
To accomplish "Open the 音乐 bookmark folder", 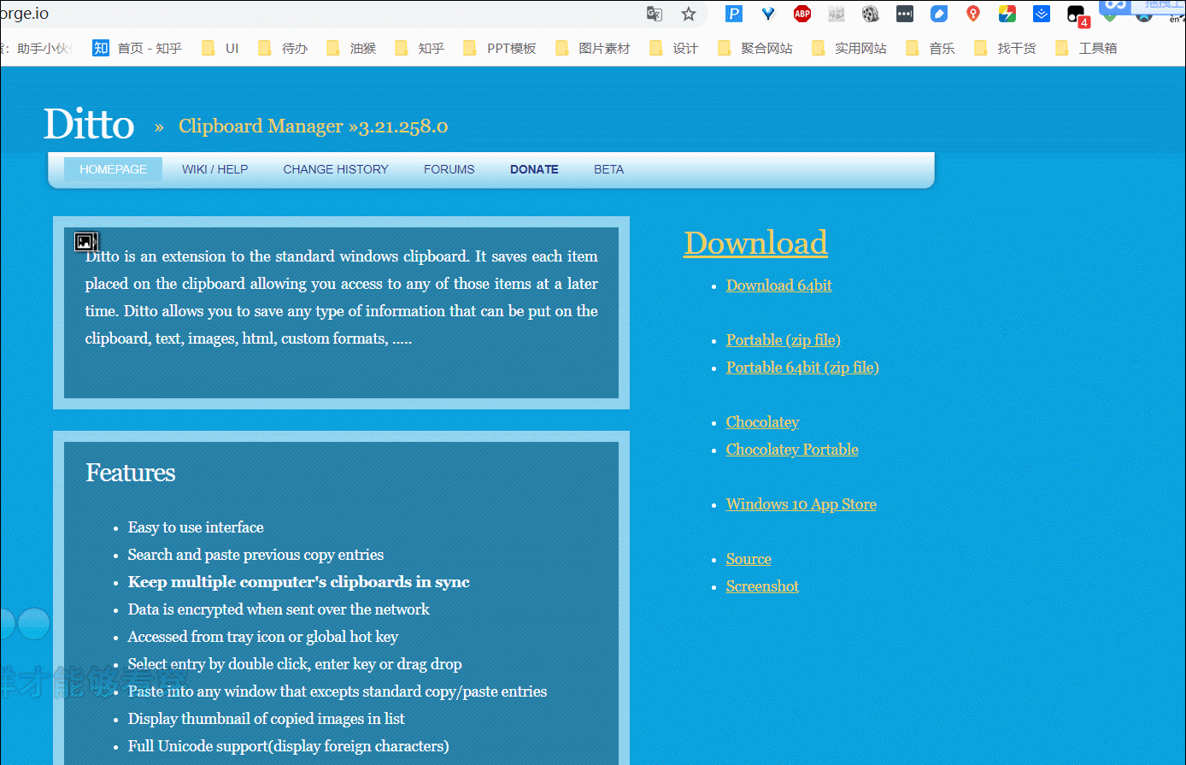I will click(931, 48).
